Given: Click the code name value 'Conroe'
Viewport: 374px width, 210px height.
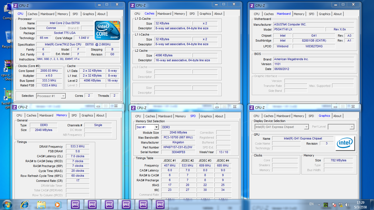Looking at the screenshot, I should coord(51,28).
